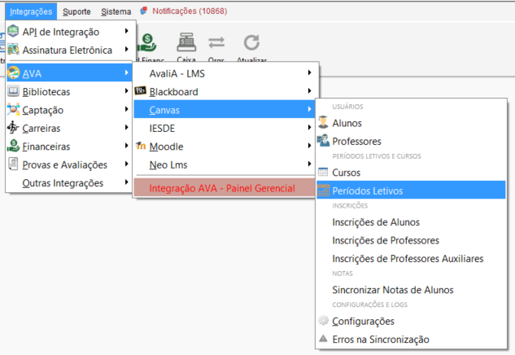Expand the Carreiras submenu arrow
Viewport: 515px width, 355px height.
click(126, 128)
